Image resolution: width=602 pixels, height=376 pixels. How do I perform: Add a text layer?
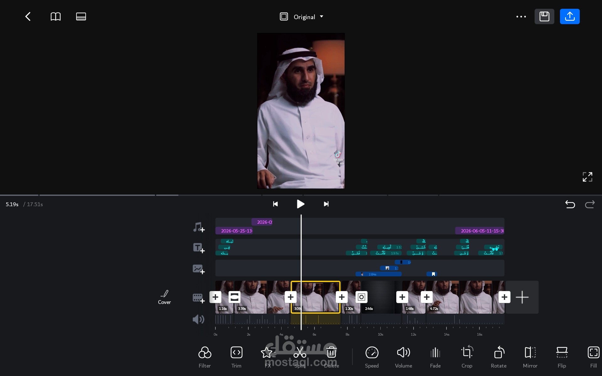[199, 248]
